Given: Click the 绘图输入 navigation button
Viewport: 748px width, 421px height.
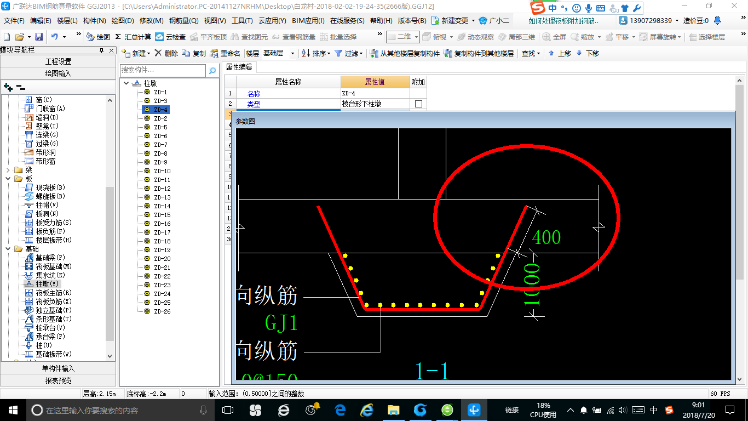Looking at the screenshot, I should coord(58,73).
